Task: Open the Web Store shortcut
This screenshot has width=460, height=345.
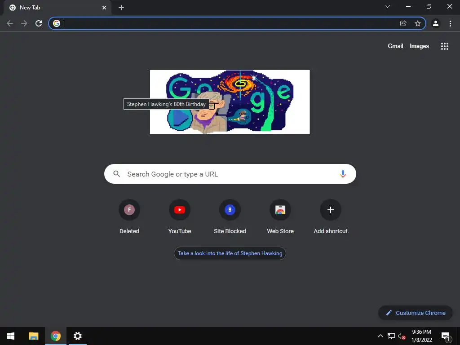Action: (280, 217)
